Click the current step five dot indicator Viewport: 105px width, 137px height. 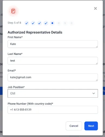click(x=52, y=23)
